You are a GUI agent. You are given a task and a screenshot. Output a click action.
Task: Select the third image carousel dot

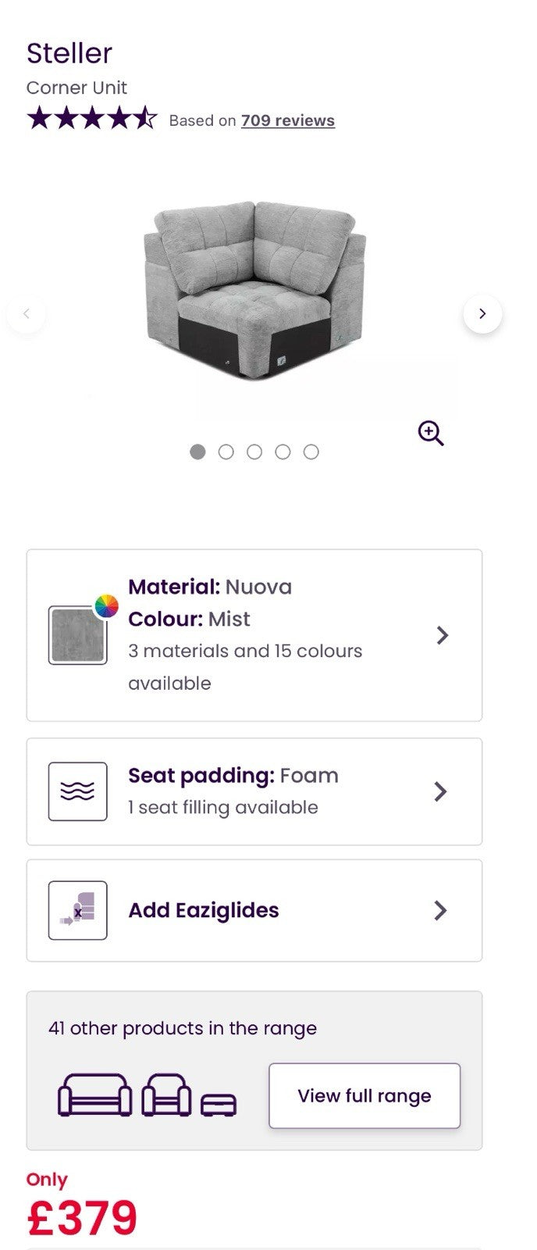pos(254,452)
